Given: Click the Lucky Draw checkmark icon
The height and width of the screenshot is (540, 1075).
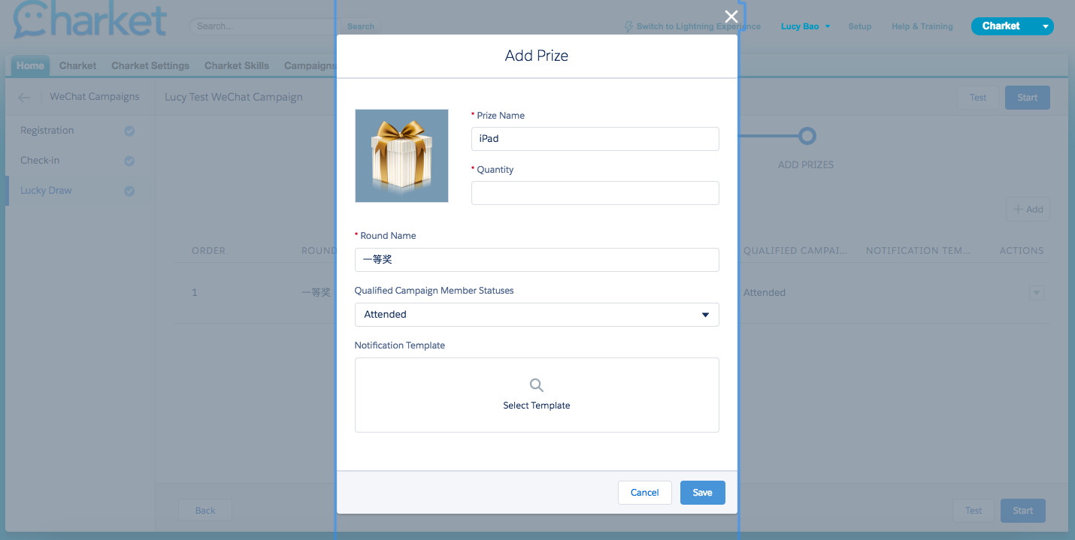Looking at the screenshot, I should [129, 191].
